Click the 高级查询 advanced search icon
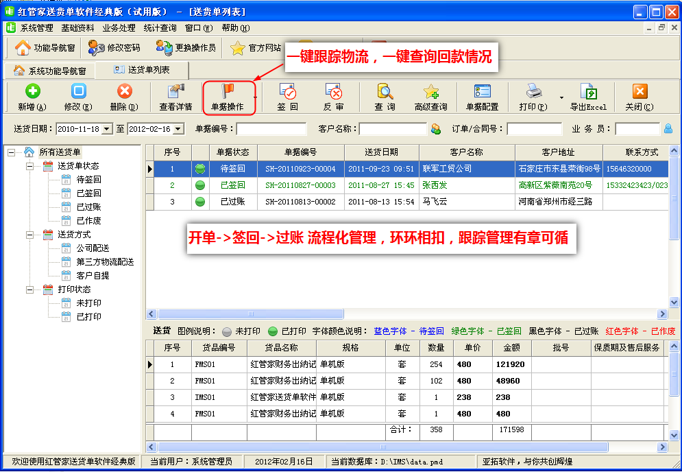 tap(430, 92)
